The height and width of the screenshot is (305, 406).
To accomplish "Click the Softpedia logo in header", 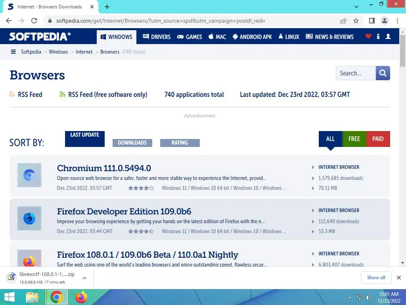I will coord(40,36).
